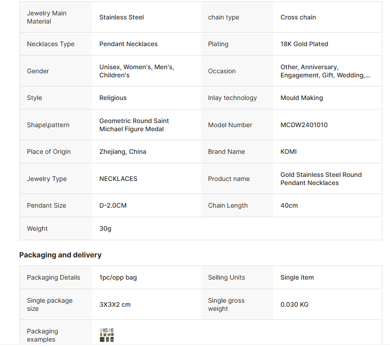390x347 pixels.
Task: Select the Model Number value MCDW2401010
Action: tap(304, 125)
